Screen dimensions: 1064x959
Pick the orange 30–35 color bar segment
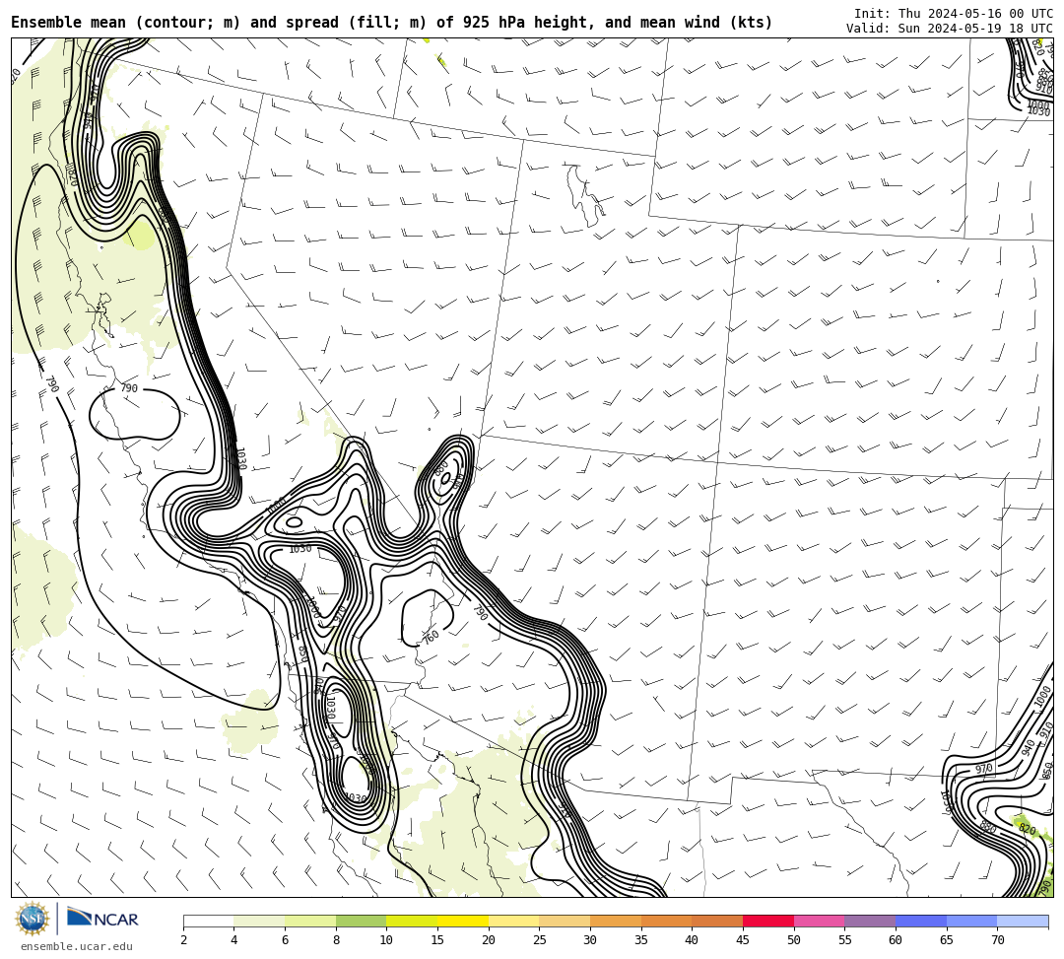[616, 921]
